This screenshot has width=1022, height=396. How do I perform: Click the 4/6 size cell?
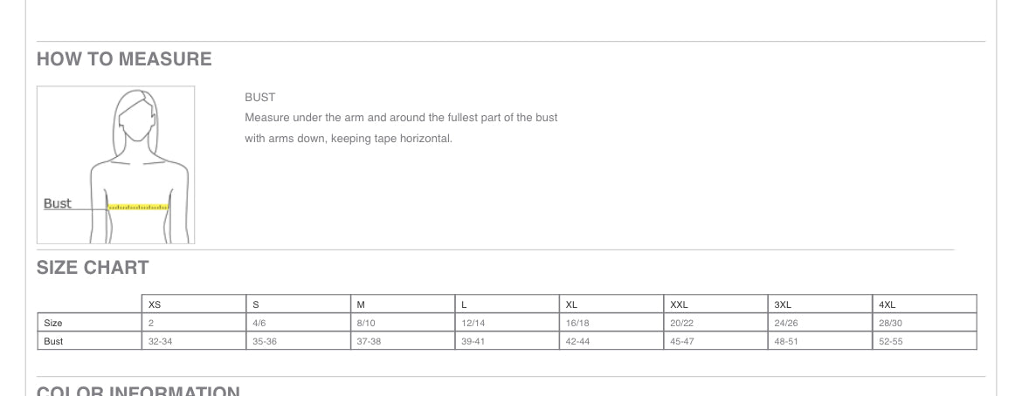pyautogui.click(x=259, y=323)
